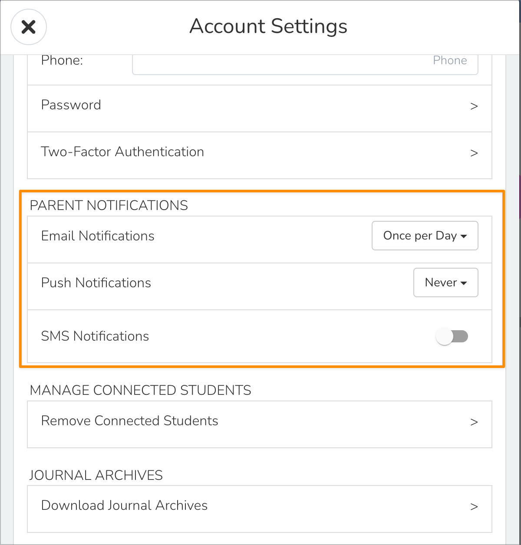521x545 pixels.
Task: Click the arrow beside Download Journal Archives
Action: point(474,507)
